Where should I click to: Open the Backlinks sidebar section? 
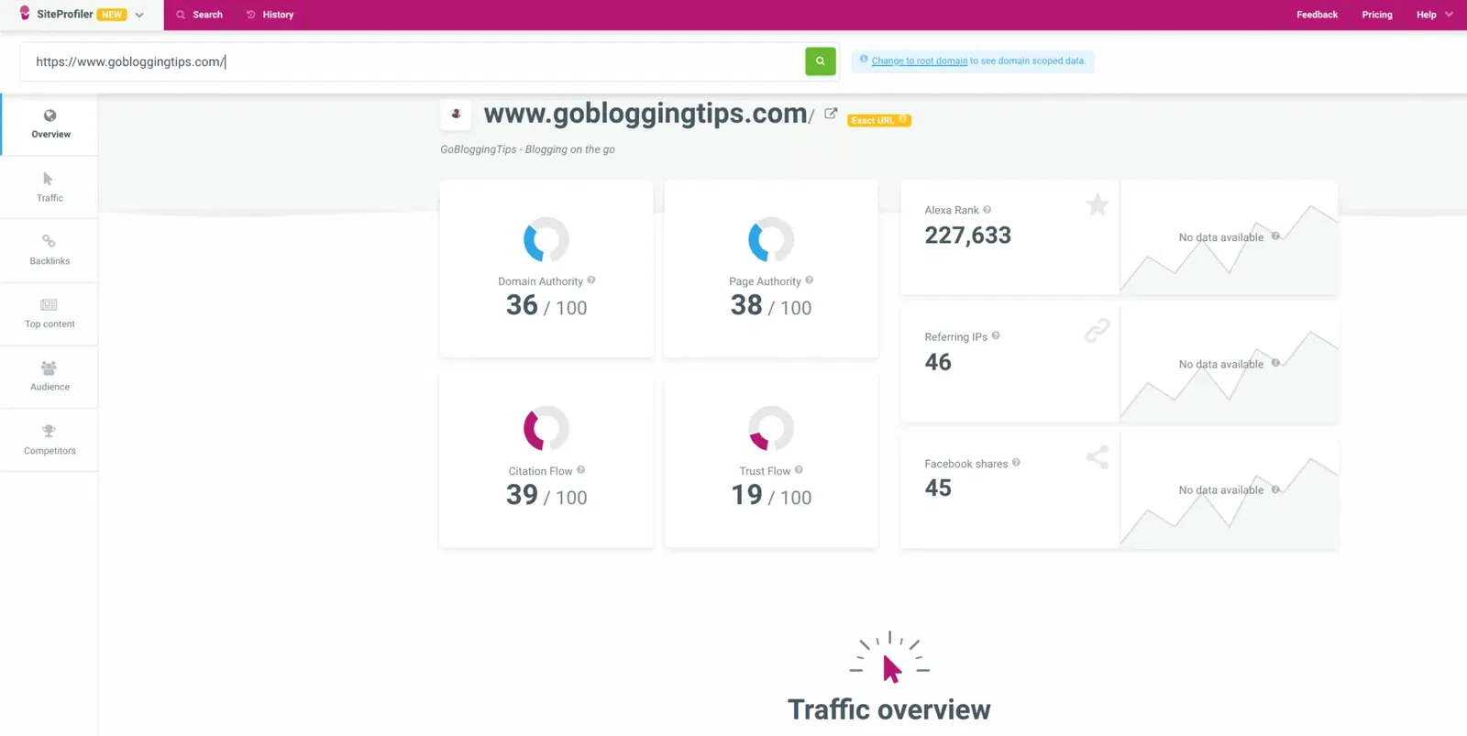click(50, 250)
